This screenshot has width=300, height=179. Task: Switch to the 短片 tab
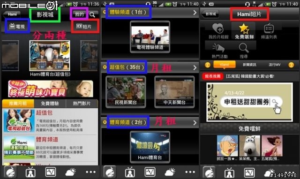84,26
